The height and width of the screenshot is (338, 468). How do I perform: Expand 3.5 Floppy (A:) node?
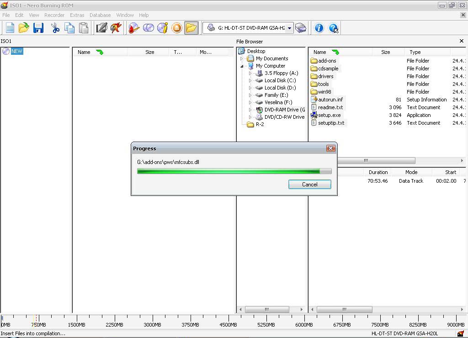250,74
